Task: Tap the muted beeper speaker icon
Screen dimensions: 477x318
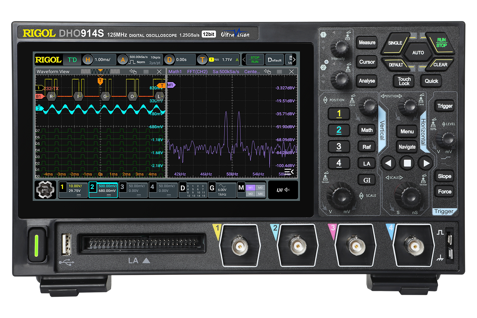Action: [287, 190]
